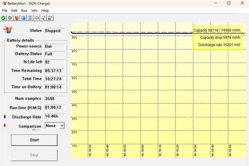
Task: Click the green checkmark start-monitoring toolbar icon
Action: [x=3, y=18]
